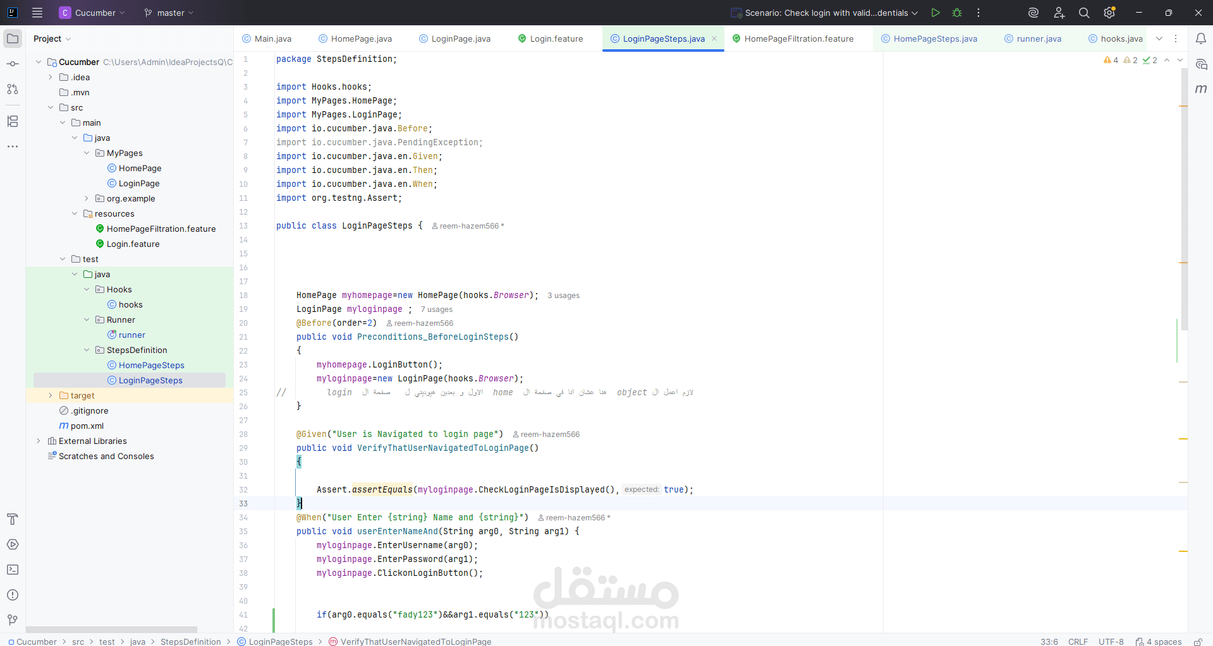This screenshot has height=646, width=1213.
Task: Switch to hooks.java tab
Action: point(1116,39)
